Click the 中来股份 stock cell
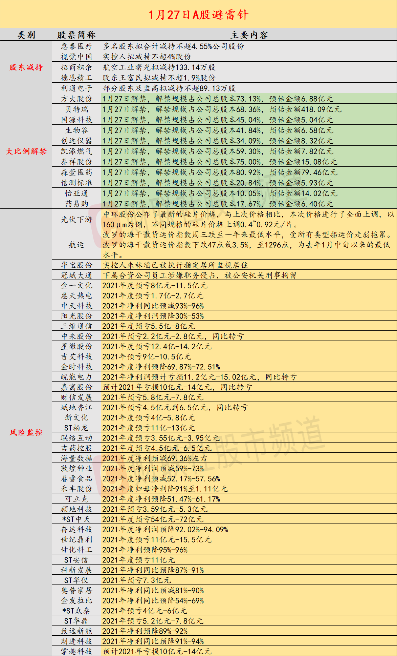The height and width of the screenshot is (656, 397). [x=76, y=336]
